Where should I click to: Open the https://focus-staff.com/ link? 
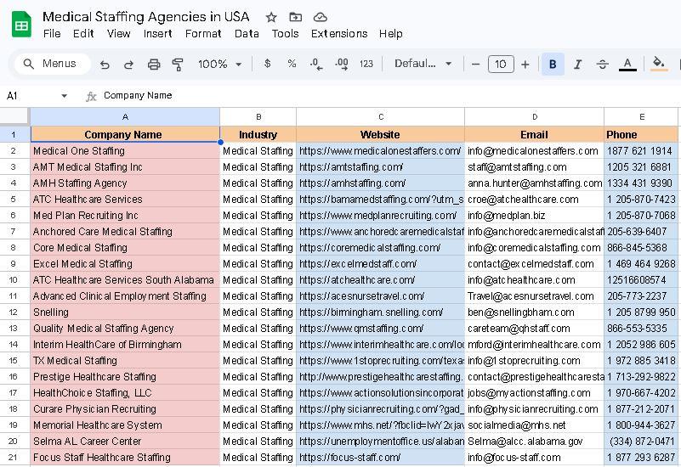(x=349, y=458)
